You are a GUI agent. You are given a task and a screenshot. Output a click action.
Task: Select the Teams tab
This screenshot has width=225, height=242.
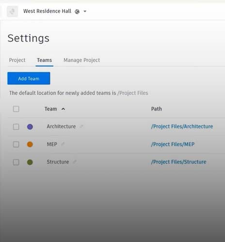(x=45, y=60)
